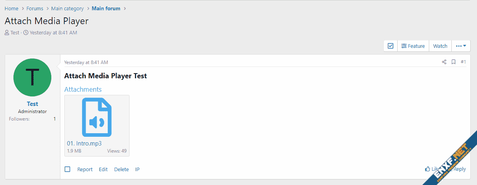Toggle the thread moderation checkbox at top
Image resolution: width=477 pixels, height=185 pixels.
click(x=391, y=46)
